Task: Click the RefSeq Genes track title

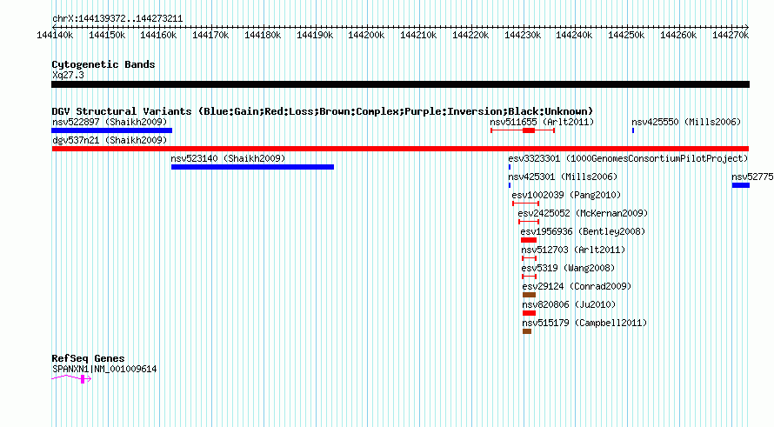Action: (x=88, y=358)
